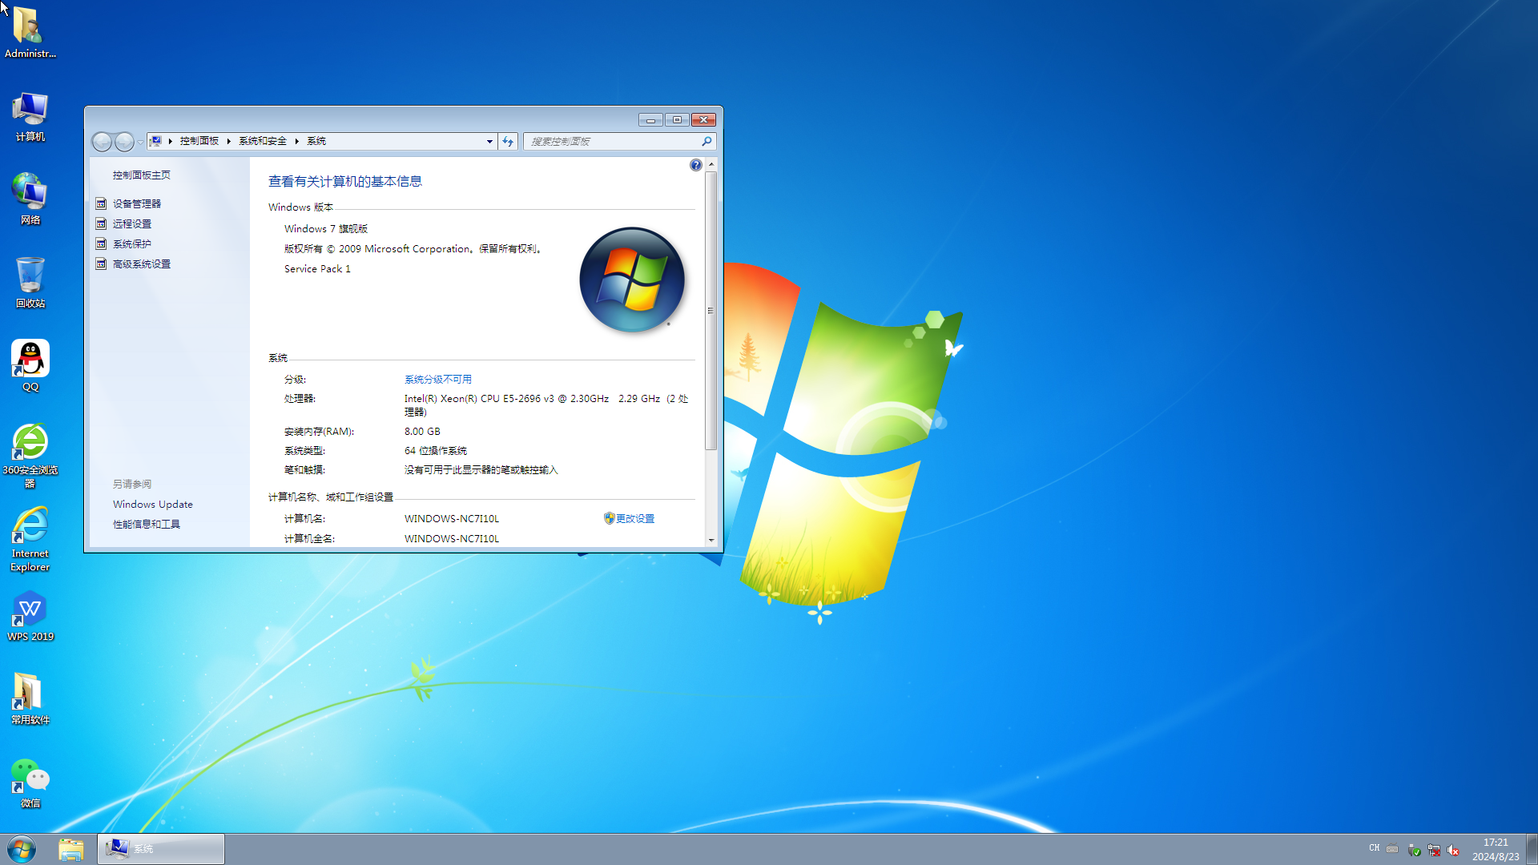Viewport: 1538px width, 865px height.
Task: Click the 系统分级不可用 link
Action: (438, 379)
